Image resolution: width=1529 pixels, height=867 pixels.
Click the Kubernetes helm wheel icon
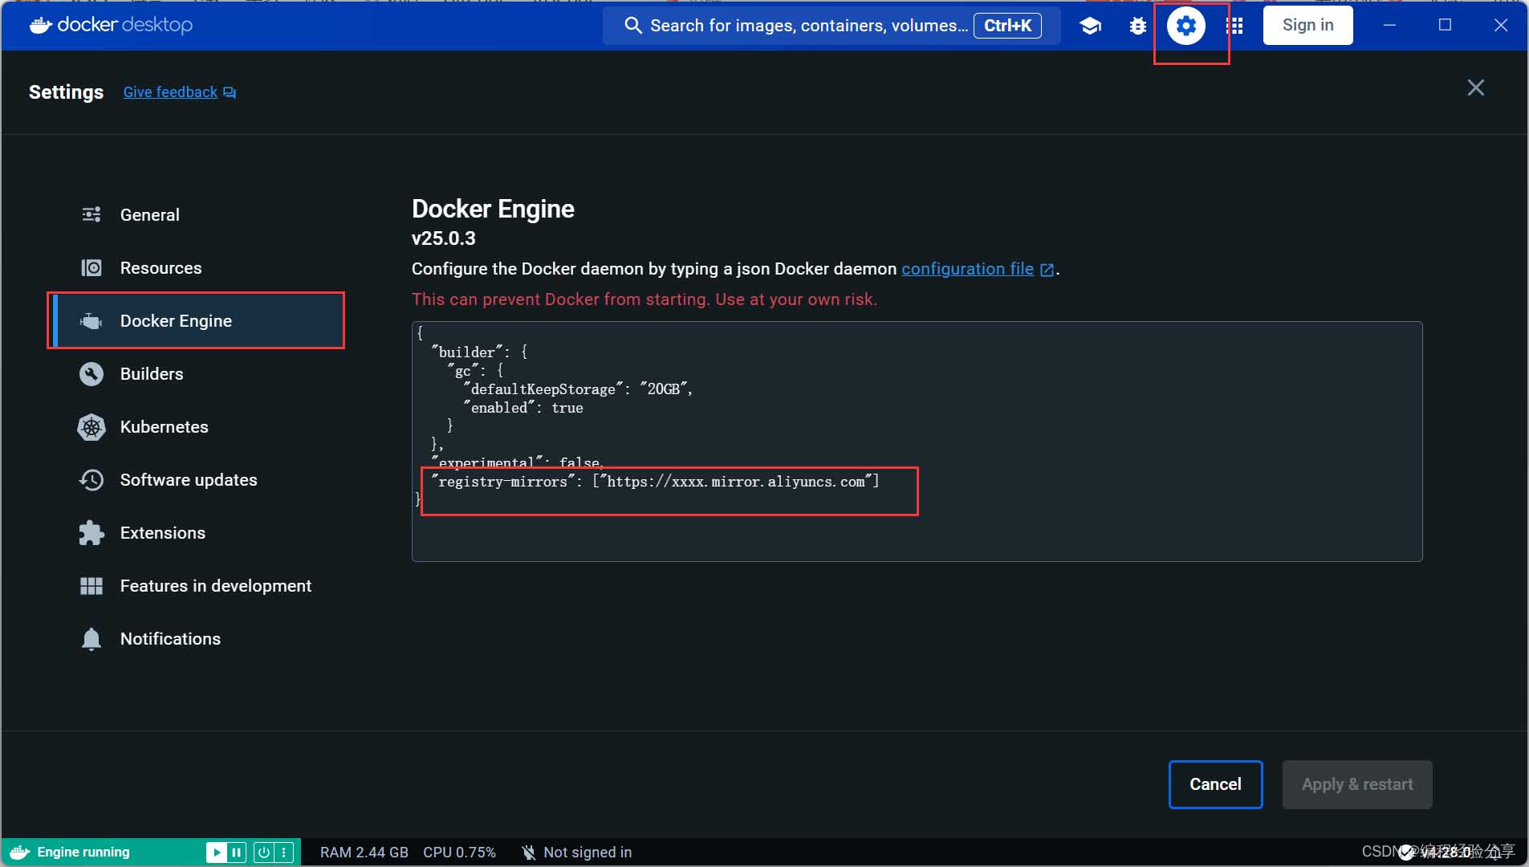point(91,427)
